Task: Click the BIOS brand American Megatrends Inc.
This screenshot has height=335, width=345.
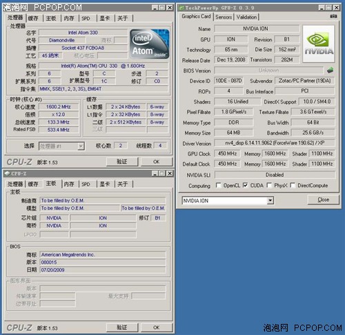Action: 103,254
